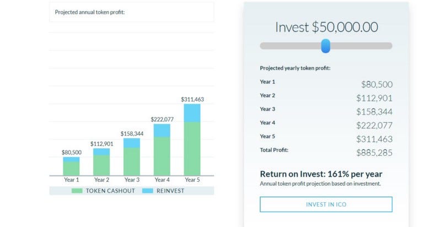
Task: Click the INVEST IN ICO button
Action: [x=326, y=204]
